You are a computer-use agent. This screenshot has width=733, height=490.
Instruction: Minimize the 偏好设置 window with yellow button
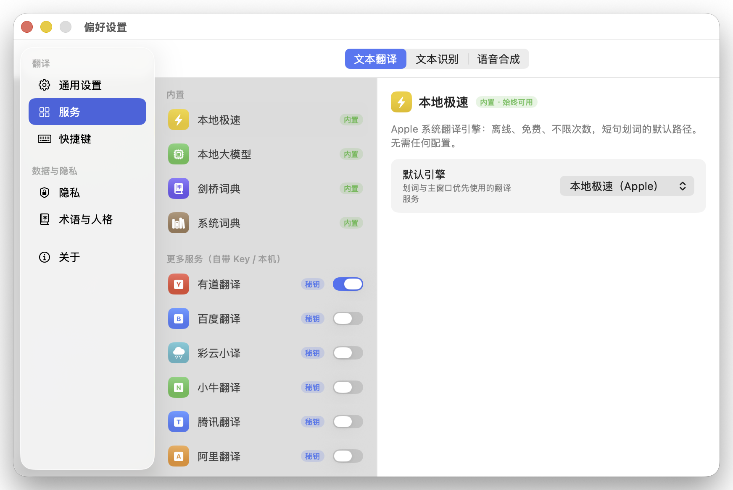point(46,27)
